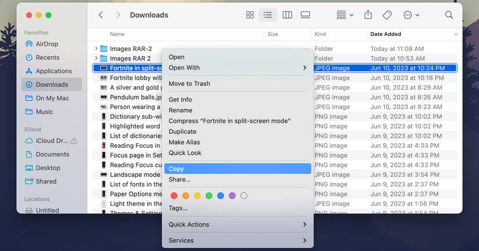Switch to icon grid view
The image size is (479, 251).
click(x=250, y=15)
